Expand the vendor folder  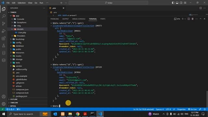coord(19,66)
